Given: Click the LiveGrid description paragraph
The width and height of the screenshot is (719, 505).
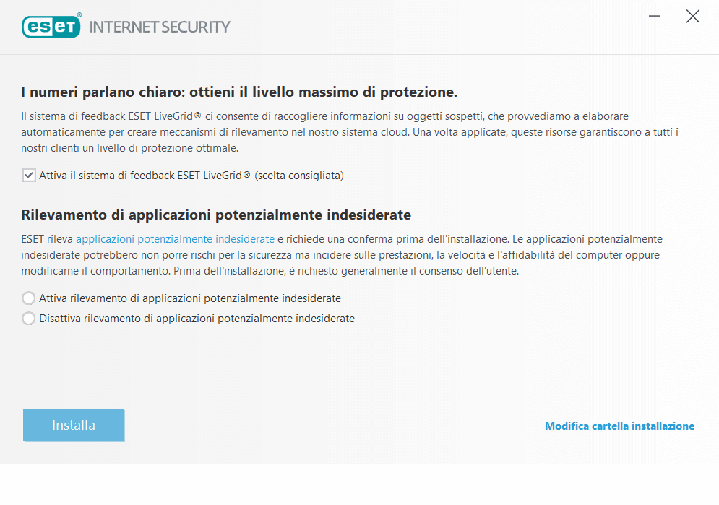Looking at the screenshot, I should coord(347,131).
